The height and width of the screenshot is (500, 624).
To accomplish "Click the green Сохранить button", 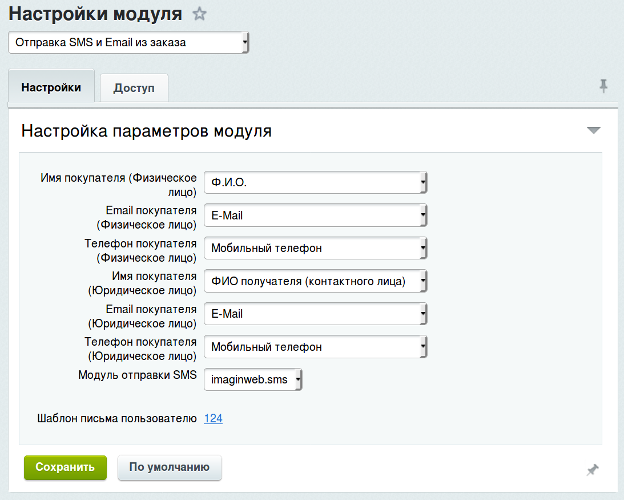I will click(x=65, y=467).
